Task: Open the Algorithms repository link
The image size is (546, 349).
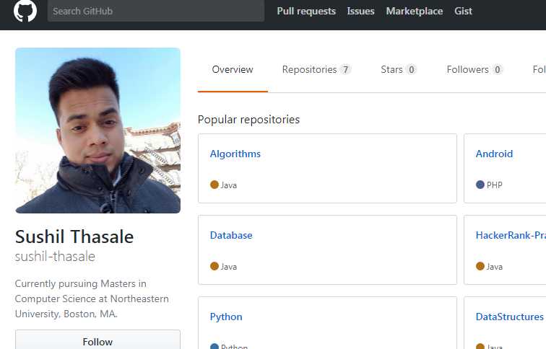Action: pos(235,154)
